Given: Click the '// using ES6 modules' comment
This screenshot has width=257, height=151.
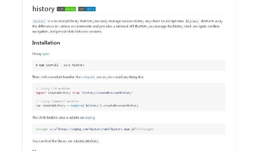Looking at the screenshot, I should pyautogui.click(x=53, y=89).
